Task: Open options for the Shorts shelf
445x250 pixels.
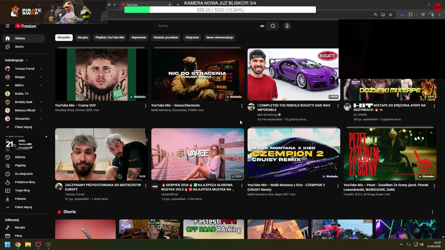Action: 432,212
